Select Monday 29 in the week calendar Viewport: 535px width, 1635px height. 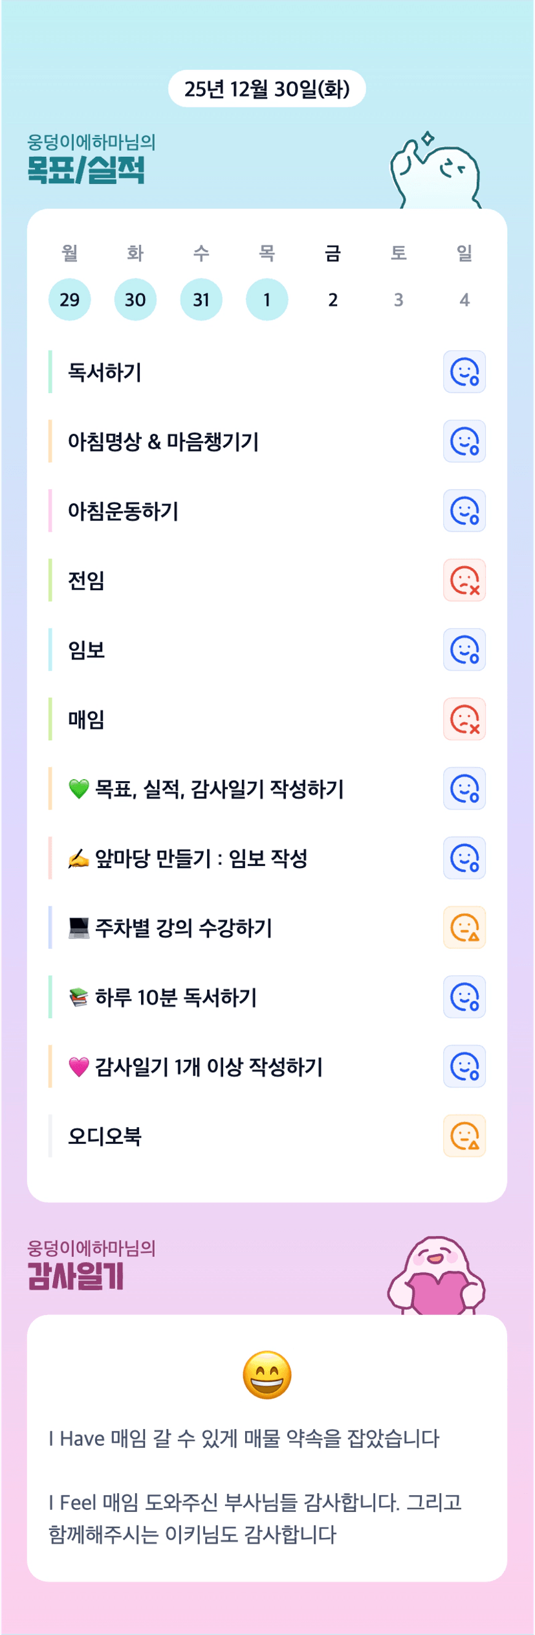click(69, 299)
